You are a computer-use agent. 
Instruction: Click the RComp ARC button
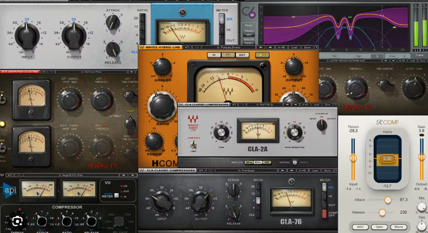point(360,227)
